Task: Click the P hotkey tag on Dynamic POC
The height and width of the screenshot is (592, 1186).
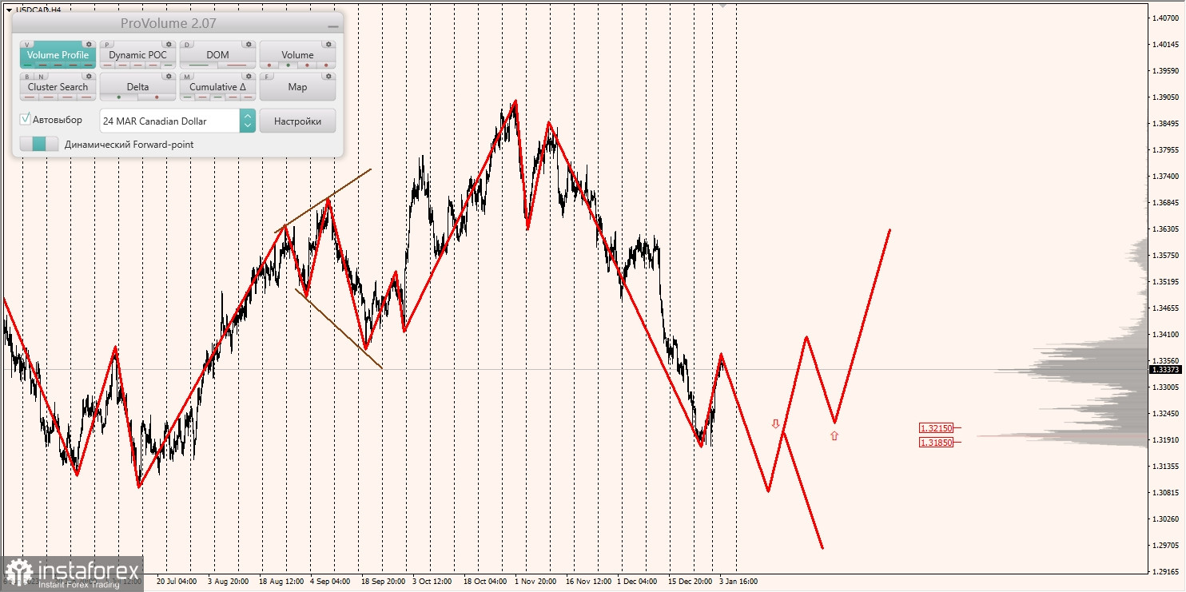Action: [108, 45]
